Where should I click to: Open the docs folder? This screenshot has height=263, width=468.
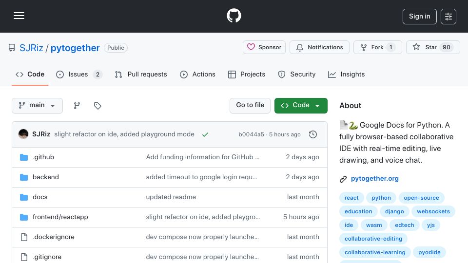click(x=40, y=197)
